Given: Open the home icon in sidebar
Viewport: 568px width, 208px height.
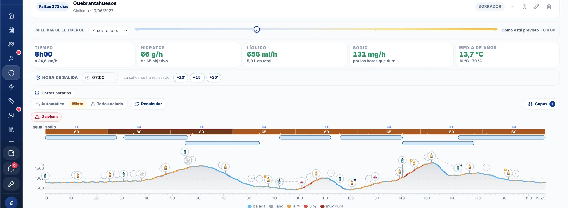Looking at the screenshot, I should (x=11, y=16).
